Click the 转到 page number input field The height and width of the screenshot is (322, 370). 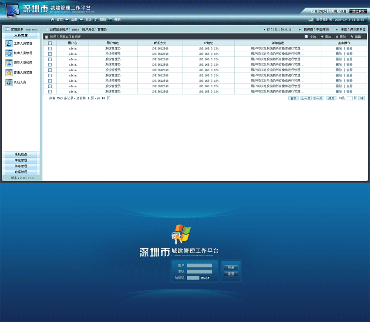[x=350, y=99]
